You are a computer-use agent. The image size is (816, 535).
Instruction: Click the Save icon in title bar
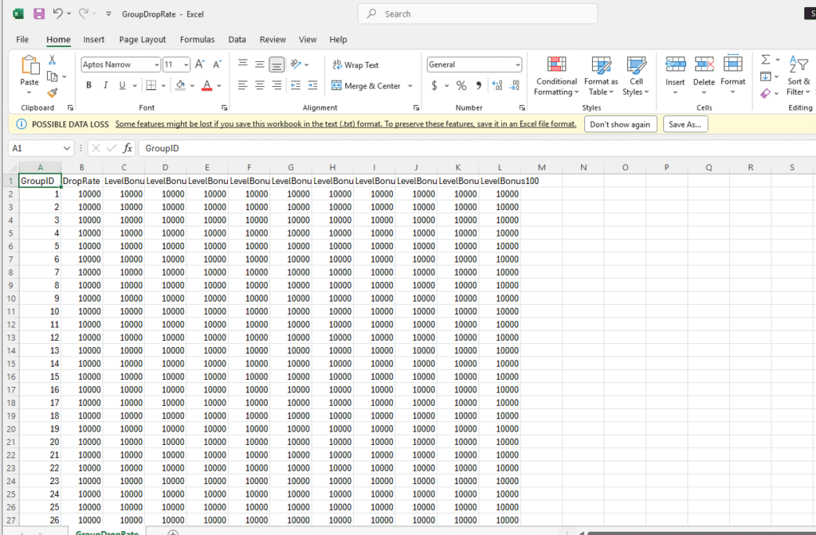pos(38,14)
